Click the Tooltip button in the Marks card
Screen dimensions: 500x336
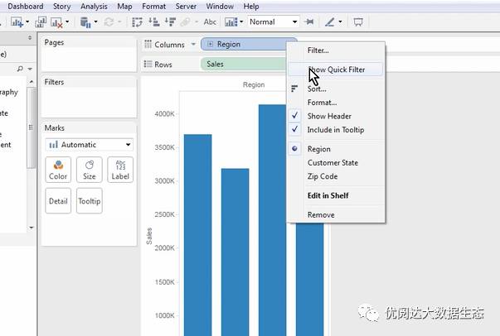(x=90, y=201)
